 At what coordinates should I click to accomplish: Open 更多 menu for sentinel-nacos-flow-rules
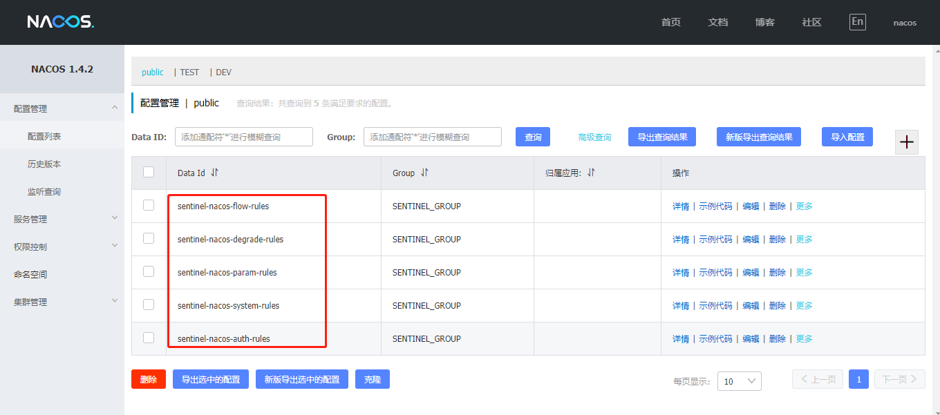tap(804, 206)
